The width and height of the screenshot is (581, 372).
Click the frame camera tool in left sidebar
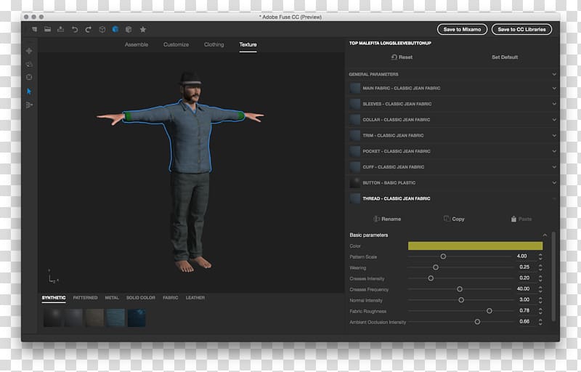29,77
